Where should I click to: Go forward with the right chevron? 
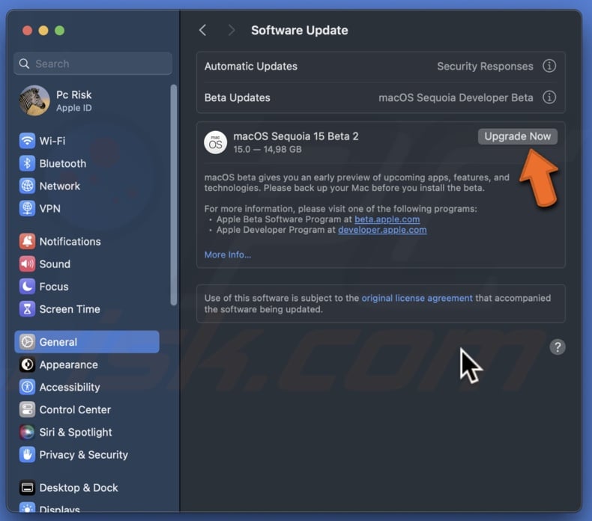(x=231, y=30)
